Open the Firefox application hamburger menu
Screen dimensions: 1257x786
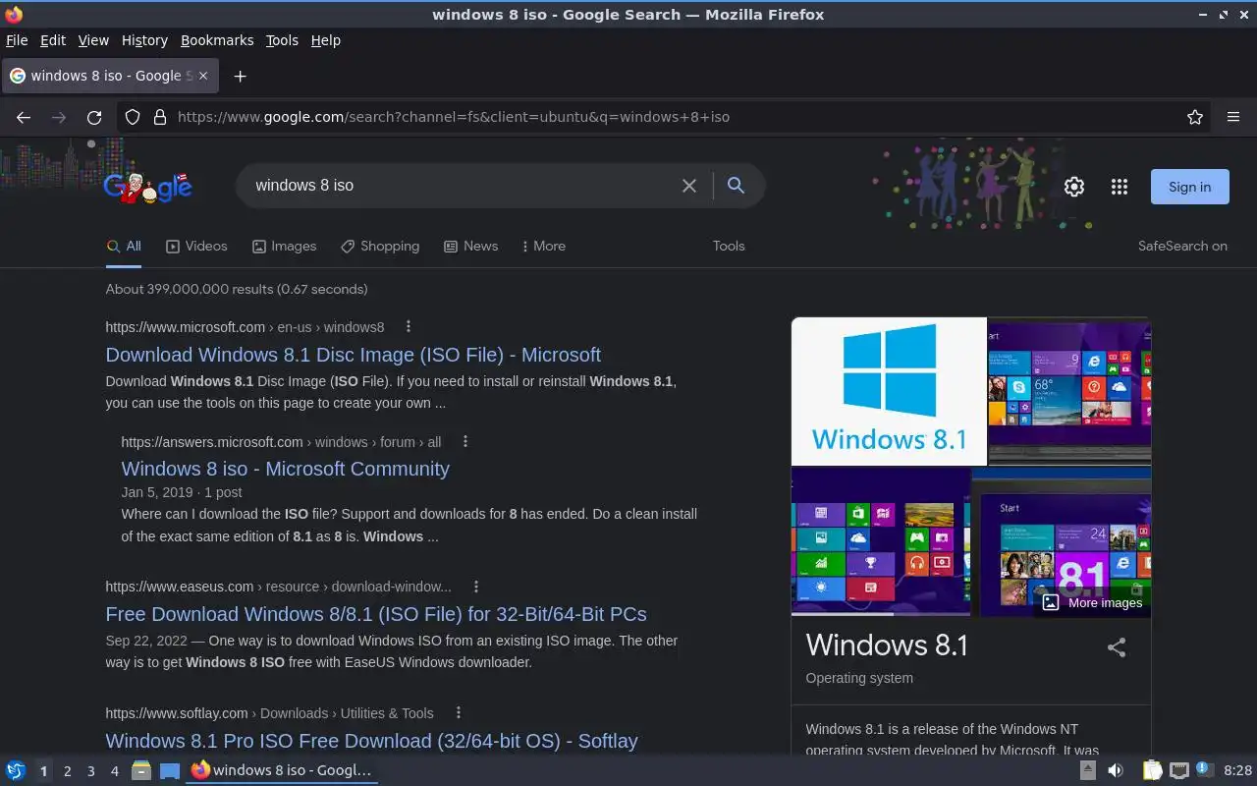coord(1233,117)
